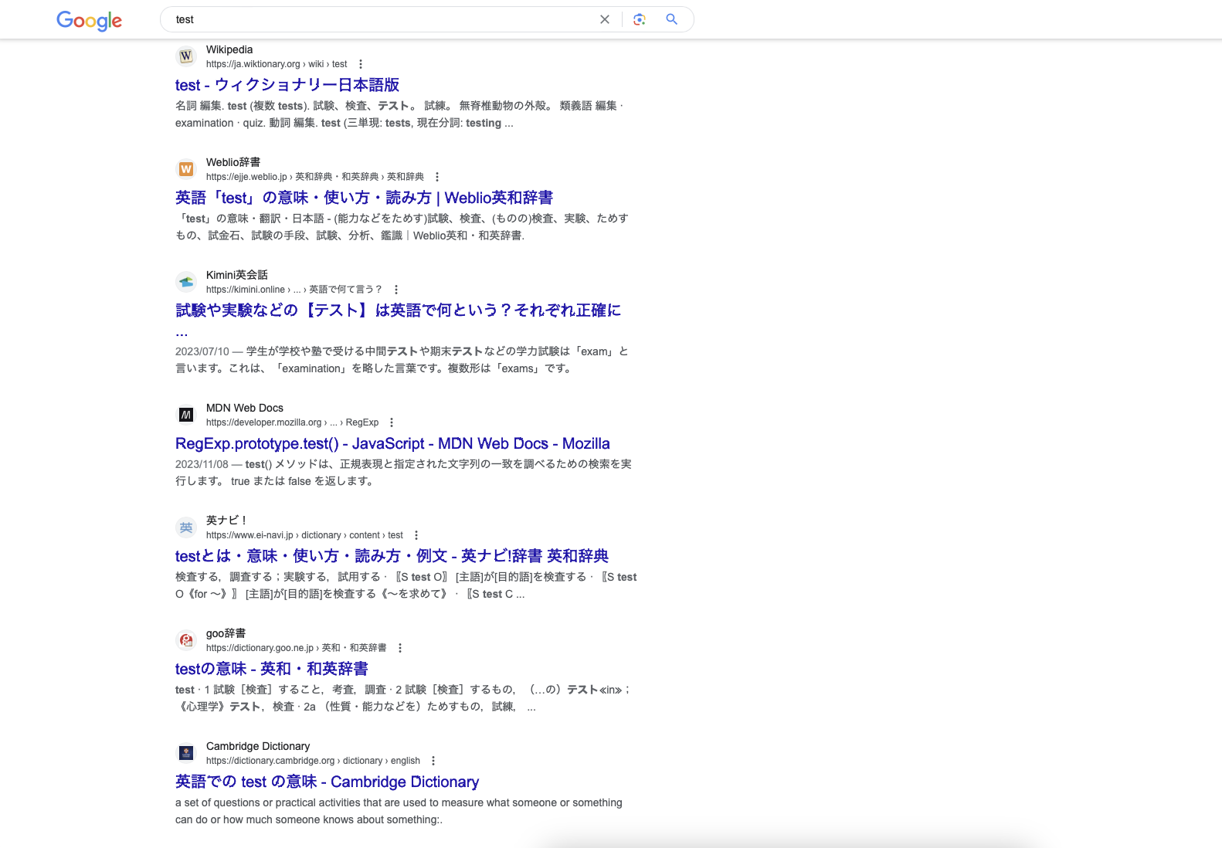Click https://kimini.online URL breadcrumb
This screenshot has width=1222, height=848.
[x=294, y=290]
